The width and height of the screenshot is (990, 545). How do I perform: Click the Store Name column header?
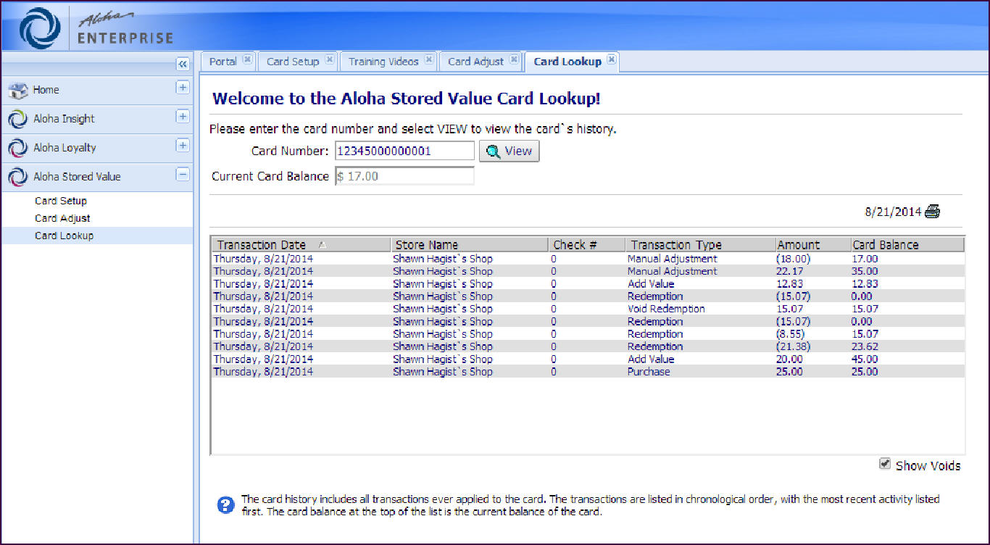[x=470, y=245]
